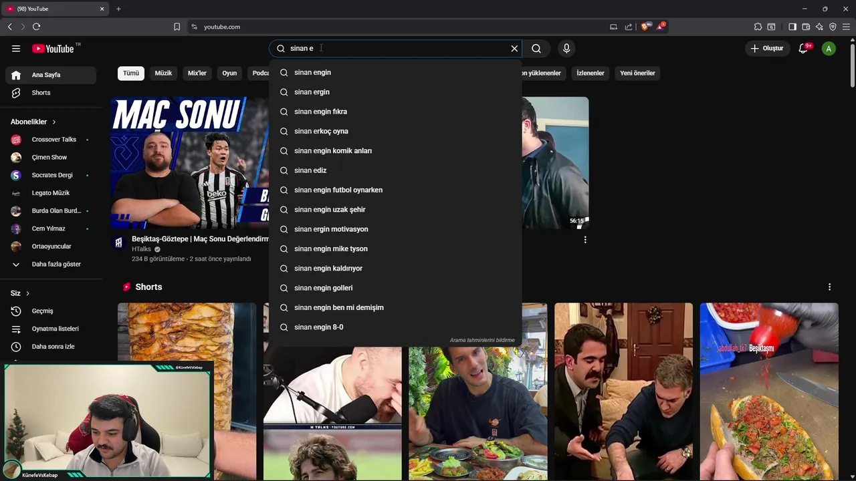856x481 pixels.
Task: Click the share page icon in address bar
Action: click(629, 27)
